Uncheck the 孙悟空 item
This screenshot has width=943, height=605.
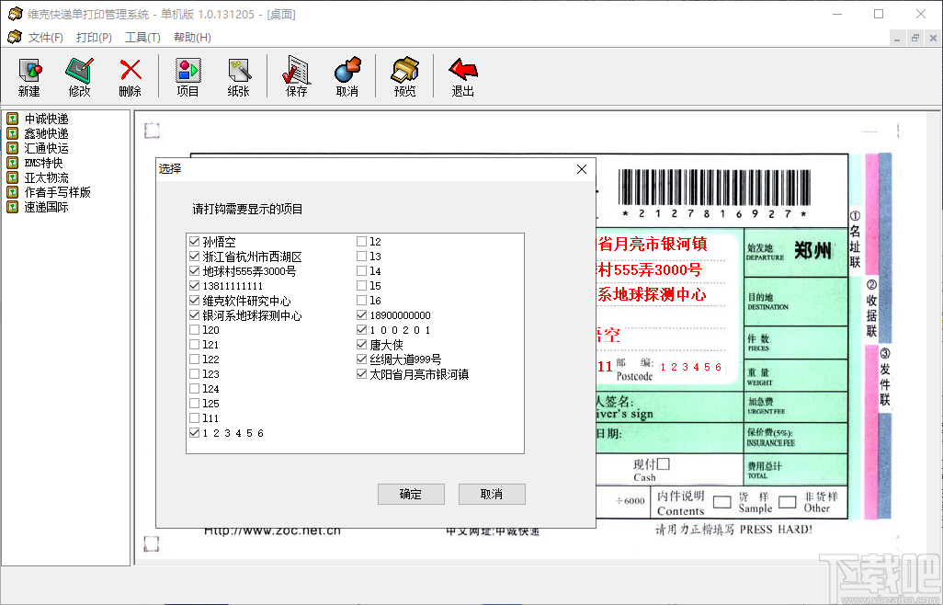195,242
